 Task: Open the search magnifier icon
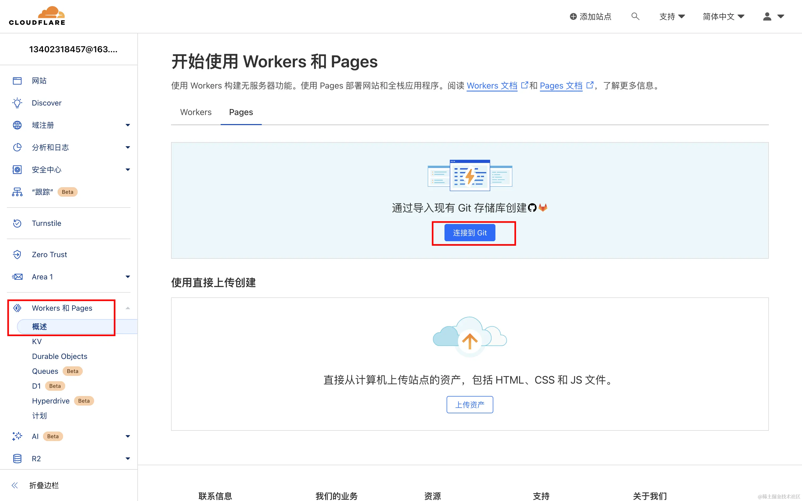tap(635, 16)
